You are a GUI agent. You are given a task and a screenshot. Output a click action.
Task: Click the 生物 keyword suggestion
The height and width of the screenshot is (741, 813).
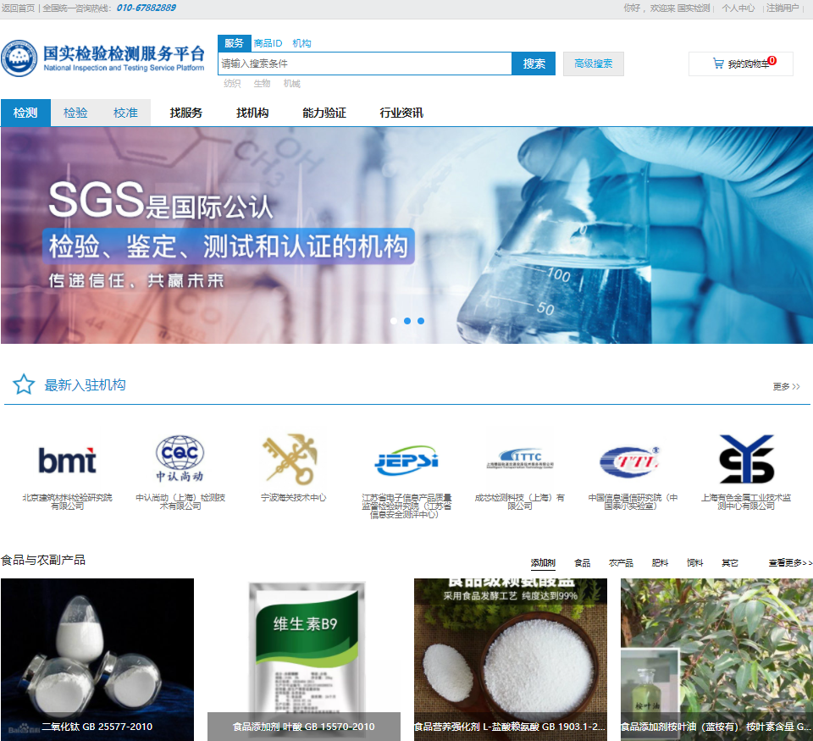[x=262, y=84]
